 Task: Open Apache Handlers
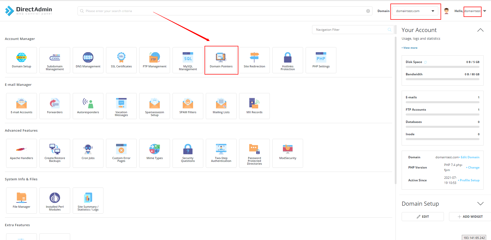(22, 153)
